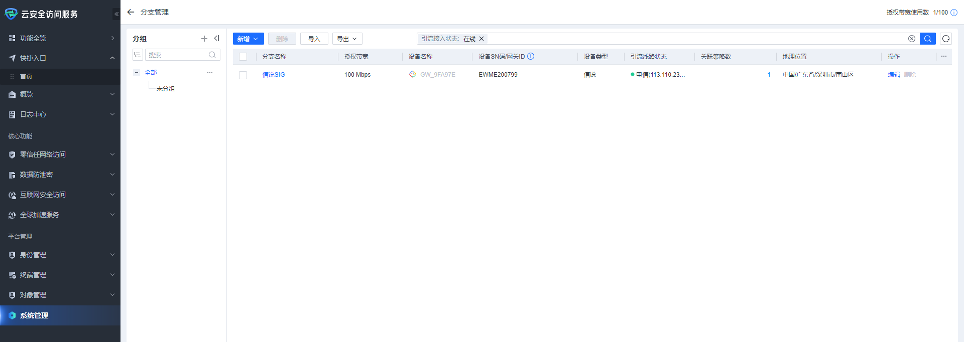Remove the 在线 filter tag
Screen dimensions: 964x342
point(481,39)
